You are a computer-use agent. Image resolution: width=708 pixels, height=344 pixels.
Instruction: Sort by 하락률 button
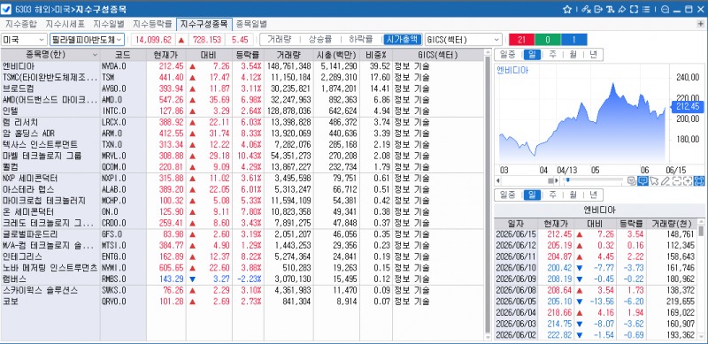point(361,40)
